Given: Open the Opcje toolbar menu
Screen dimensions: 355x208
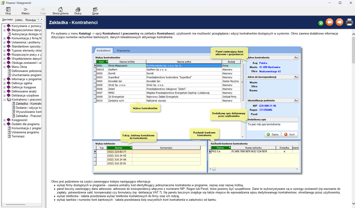Looking at the screenshot, I should (95, 11).
